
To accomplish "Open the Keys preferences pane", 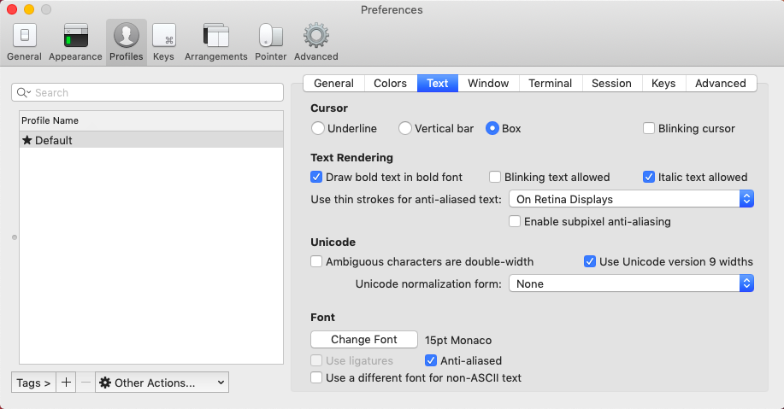I will (163, 42).
